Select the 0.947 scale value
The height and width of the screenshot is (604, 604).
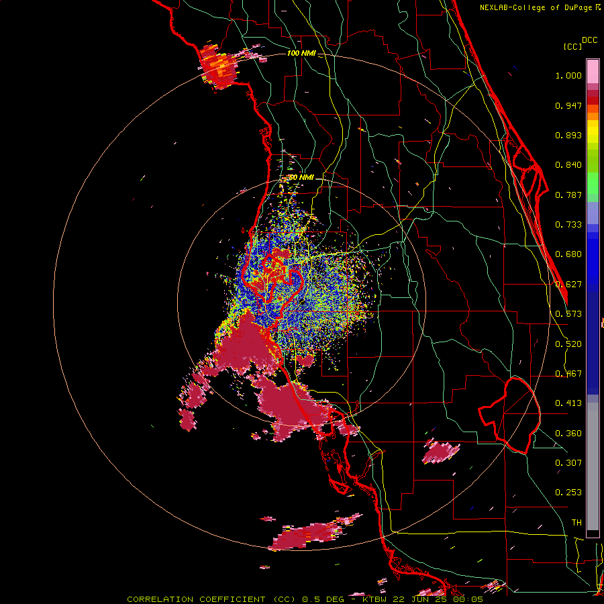click(x=568, y=105)
